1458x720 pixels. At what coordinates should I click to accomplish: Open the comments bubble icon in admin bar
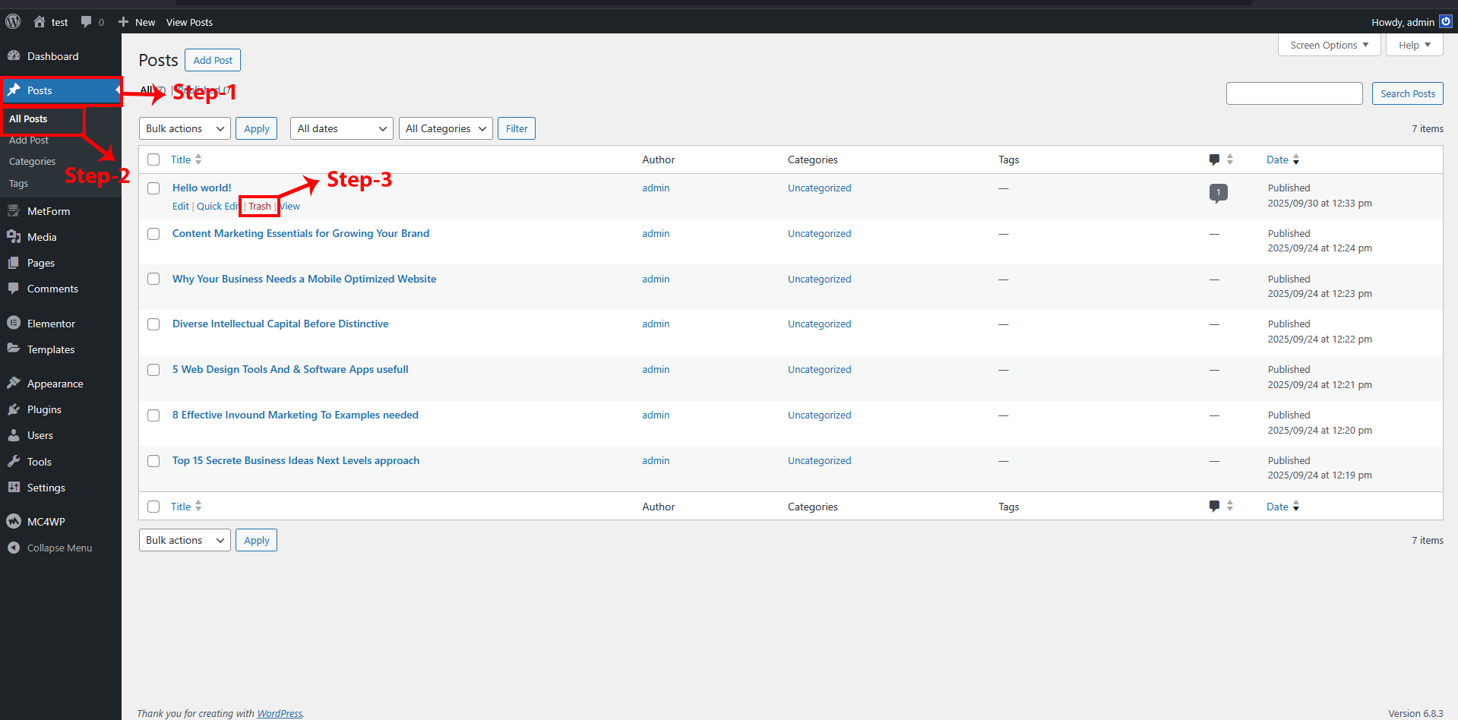87,22
